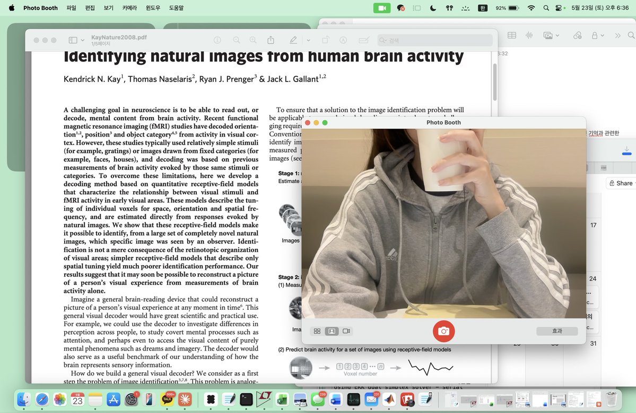Click the green camera-in-use indicator in menu bar
Viewport: 636px width, 413px height.
pyautogui.click(x=382, y=8)
